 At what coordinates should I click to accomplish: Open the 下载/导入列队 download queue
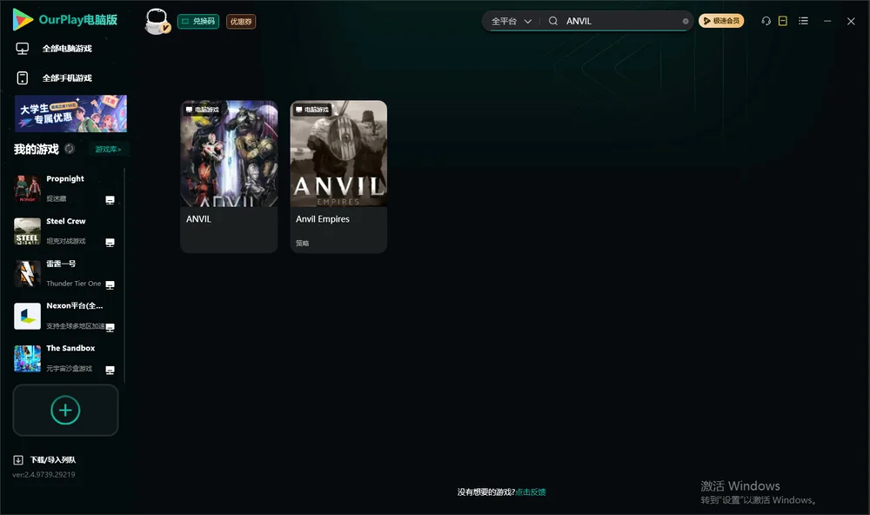tap(45, 460)
